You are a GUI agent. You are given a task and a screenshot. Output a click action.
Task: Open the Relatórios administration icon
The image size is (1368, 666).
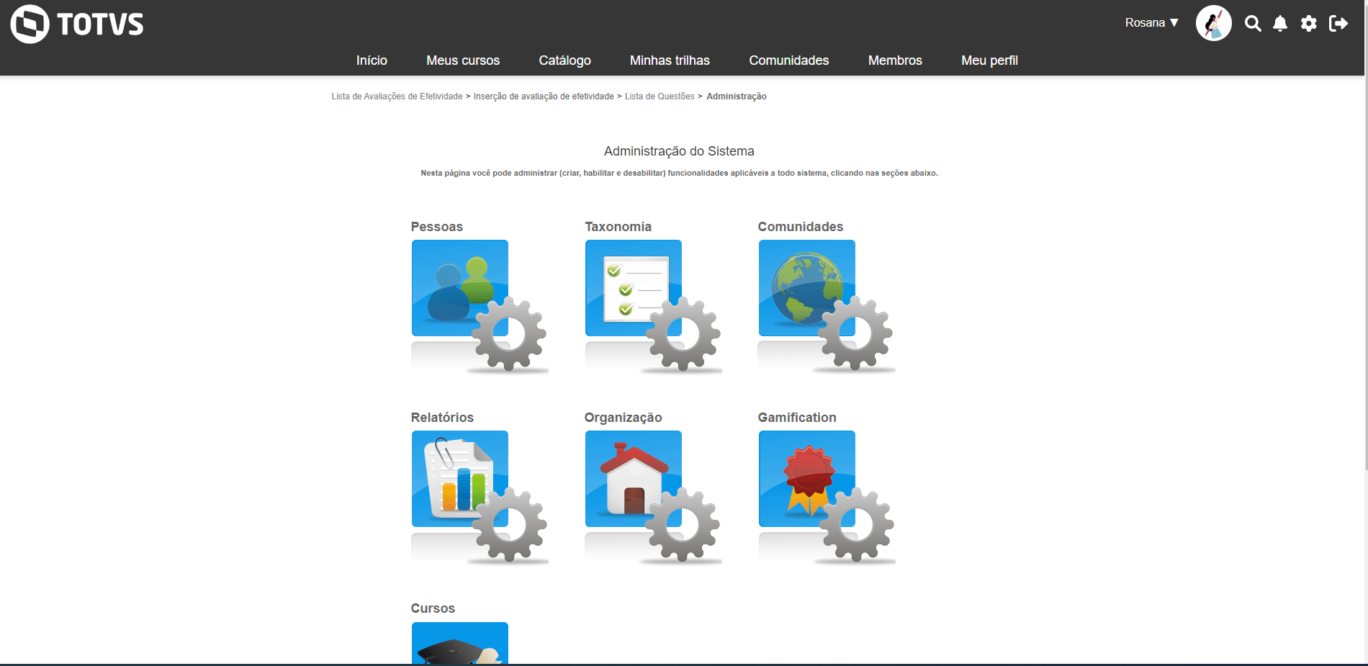(479, 497)
